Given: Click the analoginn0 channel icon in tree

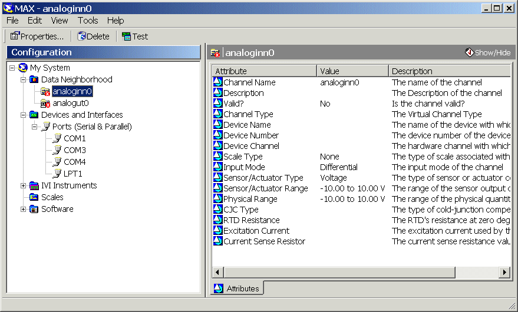Looking at the screenshot, I should [x=45, y=92].
